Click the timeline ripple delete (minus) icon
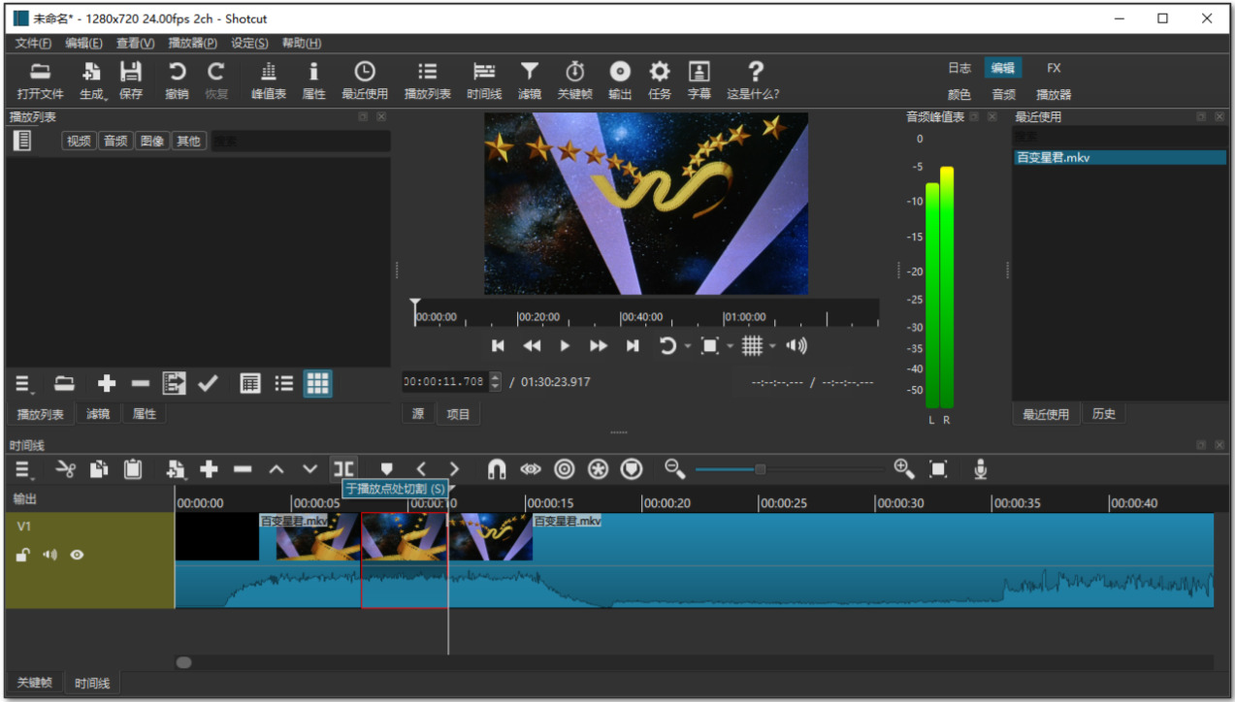Viewport: 1235px width, 702px height. pos(243,469)
